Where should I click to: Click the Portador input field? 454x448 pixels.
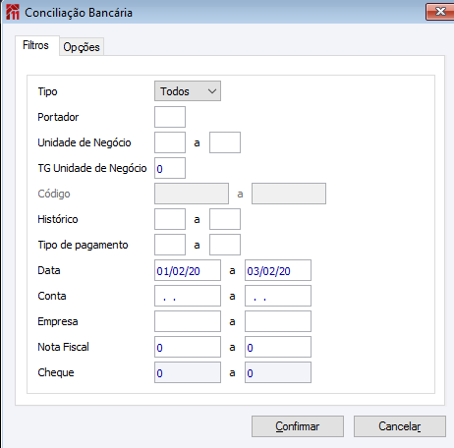(x=170, y=117)
